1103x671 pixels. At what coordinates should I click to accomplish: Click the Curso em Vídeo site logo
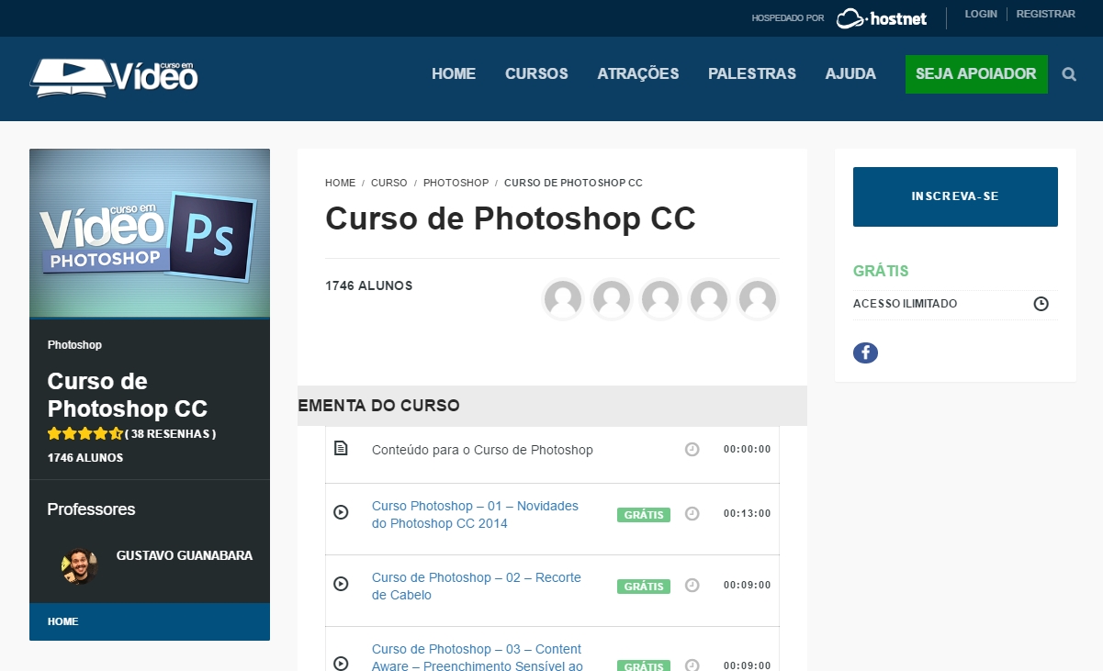[114, 77]
